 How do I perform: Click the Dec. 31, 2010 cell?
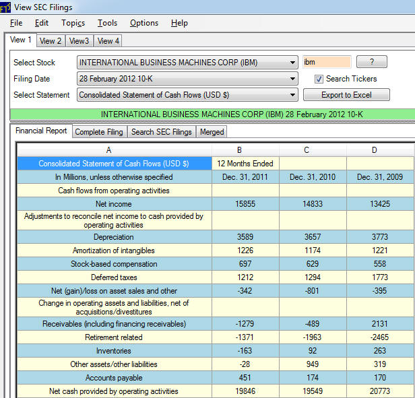tap(313, 177)
